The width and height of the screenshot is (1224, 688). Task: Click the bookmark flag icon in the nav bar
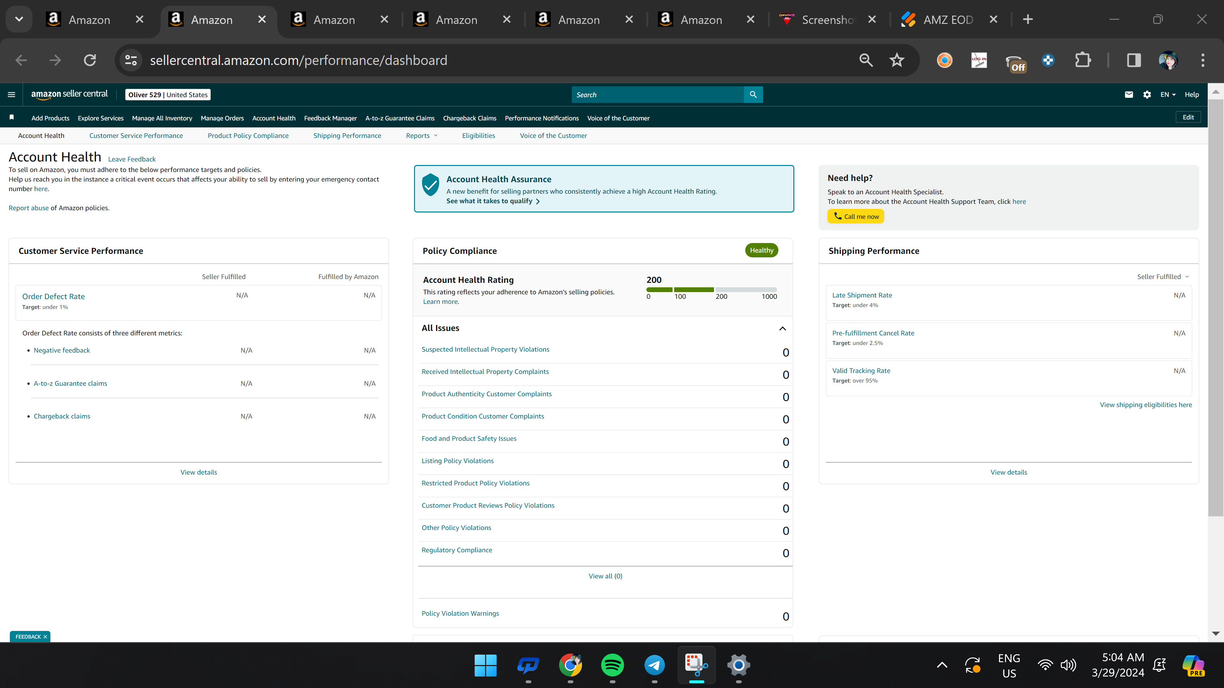(x=12, y=117)
